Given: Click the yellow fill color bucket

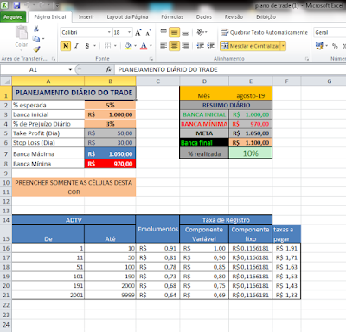Looking at the screenshot, I should (x=129, y=46).
